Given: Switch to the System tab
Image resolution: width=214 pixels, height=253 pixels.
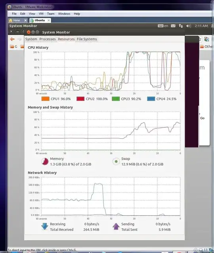Looking at the screenshot, I should pyautogui.click(x=31, y=39).
